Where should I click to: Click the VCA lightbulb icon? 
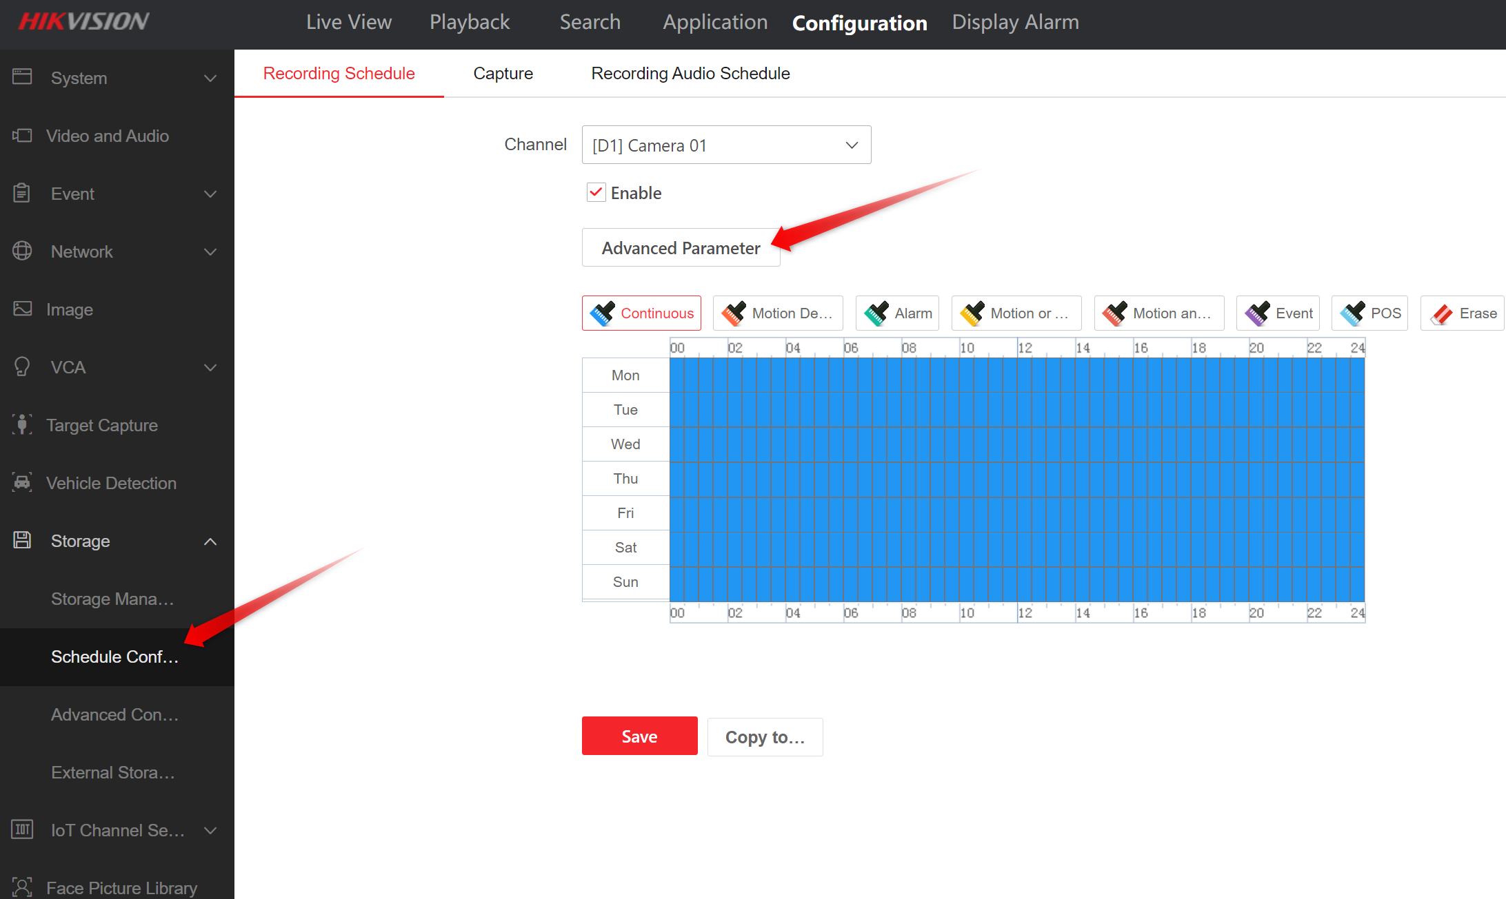22,366
